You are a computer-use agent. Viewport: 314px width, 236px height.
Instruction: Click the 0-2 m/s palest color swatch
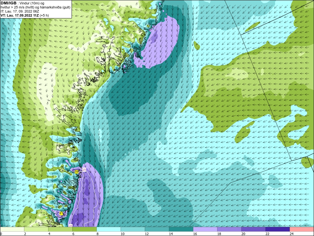12,229
